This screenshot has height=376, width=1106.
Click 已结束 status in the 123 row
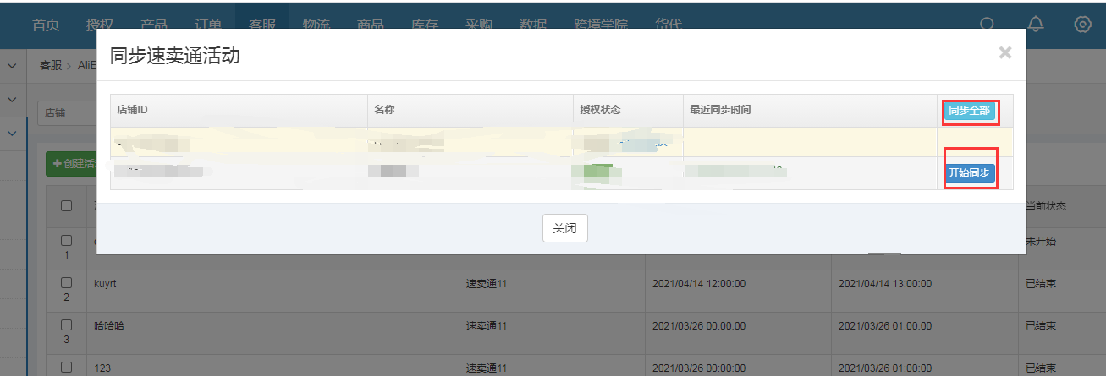(1040, 368)
